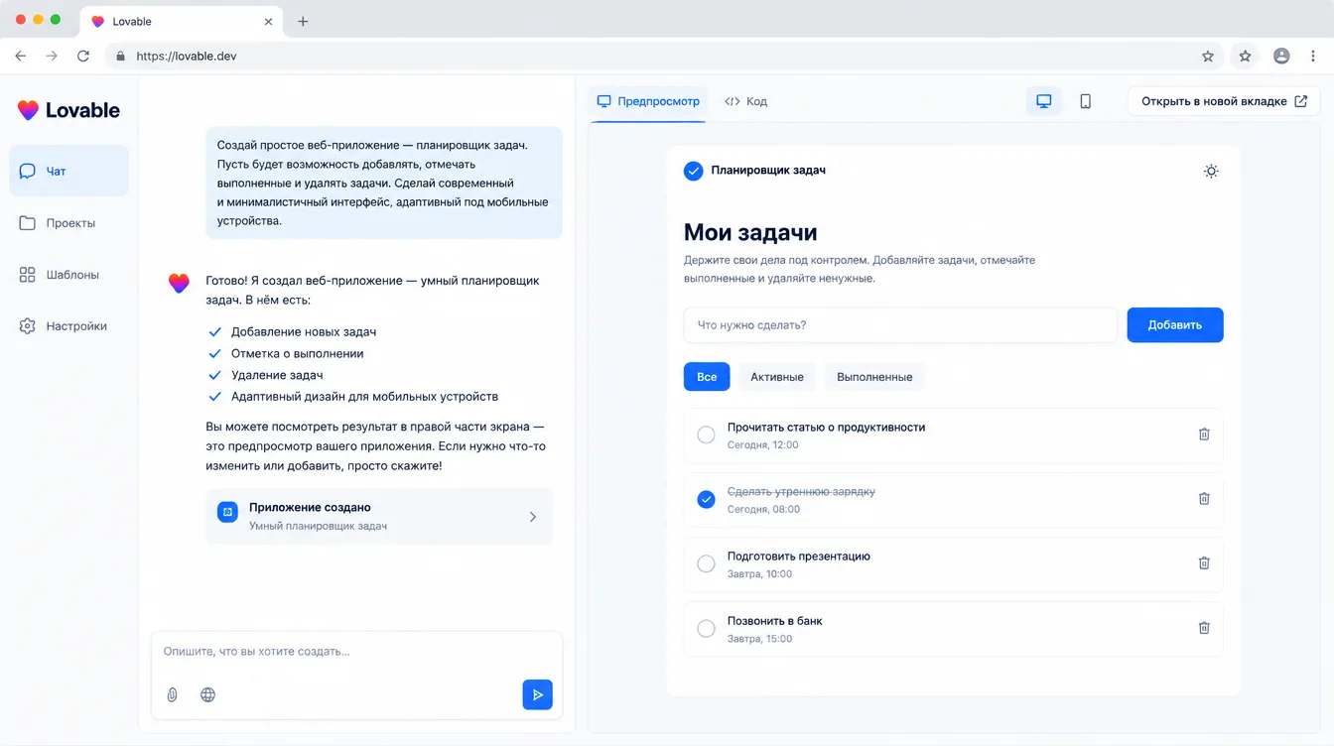Bookmark this page with the address bar star
Screen dimensions: 1334x746
1208,57
